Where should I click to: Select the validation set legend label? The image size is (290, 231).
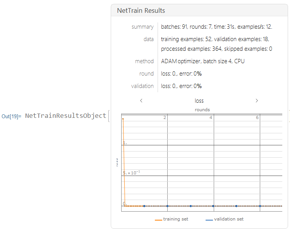229,219
